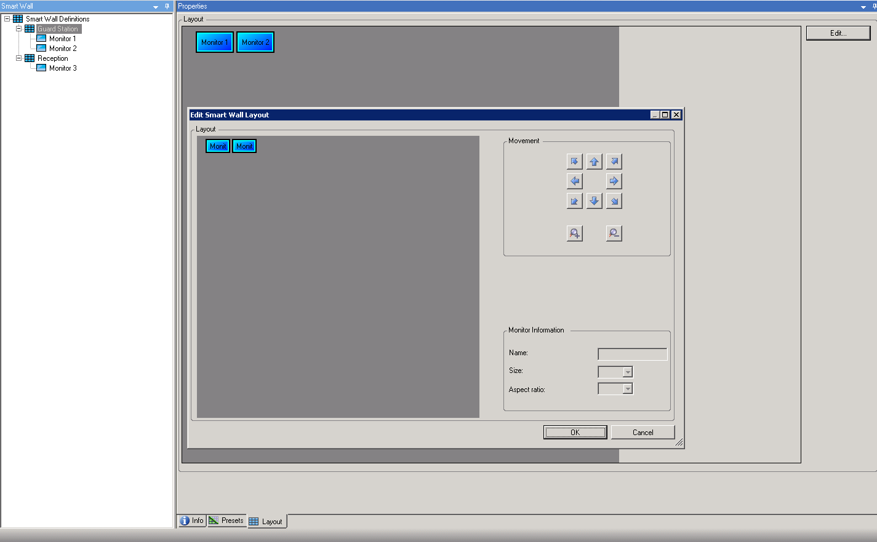
Task: Confirm layout changes with OK
Action: [x=574, y=431]
